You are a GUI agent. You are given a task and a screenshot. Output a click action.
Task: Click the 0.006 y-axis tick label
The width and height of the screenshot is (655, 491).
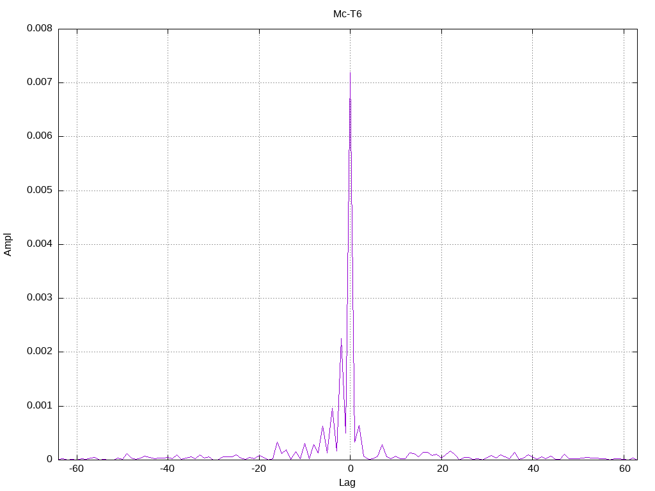click(x=40, y=136)
